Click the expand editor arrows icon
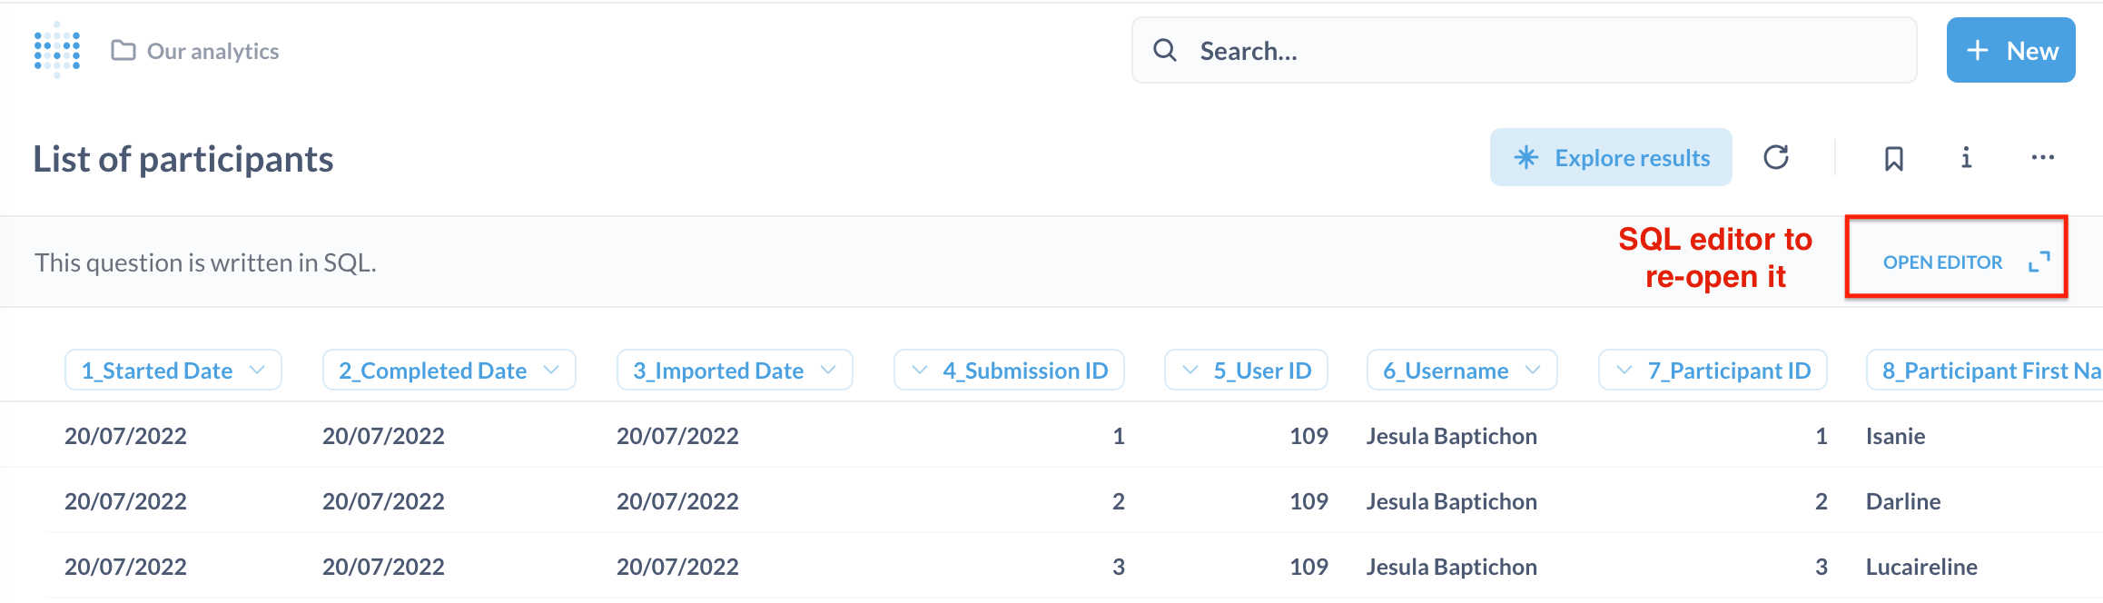This screenshot has width=2103, height=603. pos(2039,262)
